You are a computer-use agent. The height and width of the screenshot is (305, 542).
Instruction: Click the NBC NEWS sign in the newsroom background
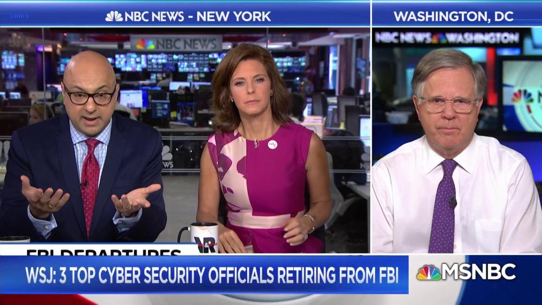(176, 43)
